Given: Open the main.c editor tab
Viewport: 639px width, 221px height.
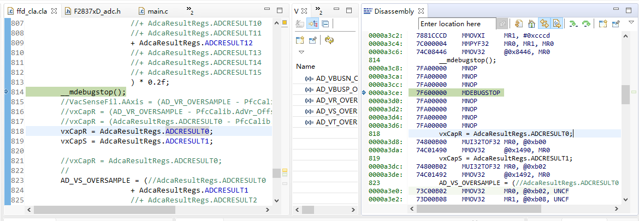Looking at the screenshot, I should coord(155,11).
